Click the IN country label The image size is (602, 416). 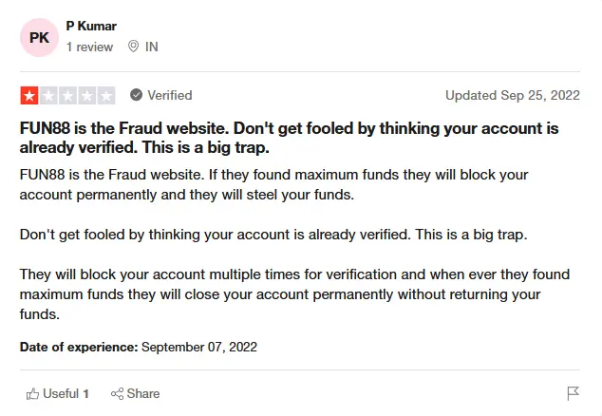[152, 47]
